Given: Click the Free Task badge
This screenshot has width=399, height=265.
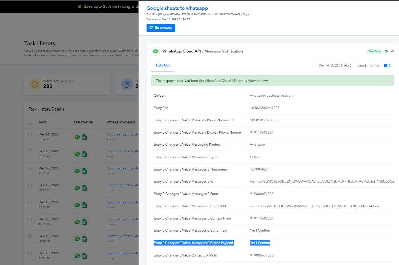Looking at the screenshot, I should [x=374, y=51].
